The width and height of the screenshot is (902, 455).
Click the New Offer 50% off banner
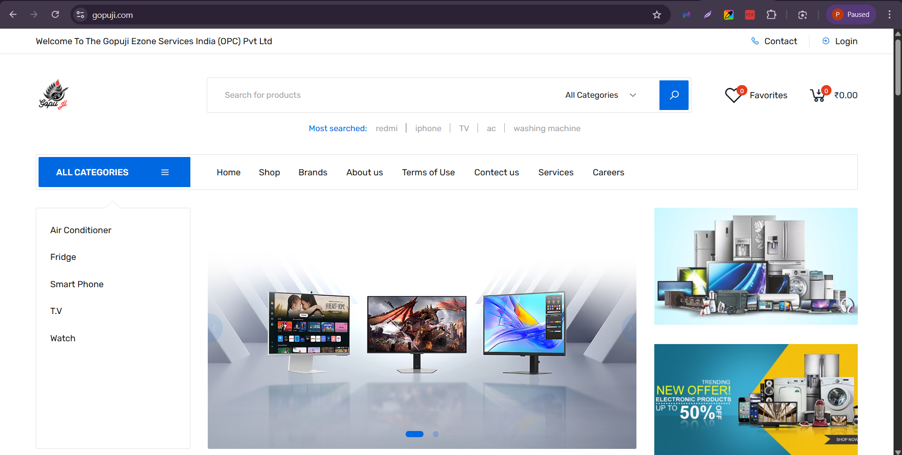point(755,400)
